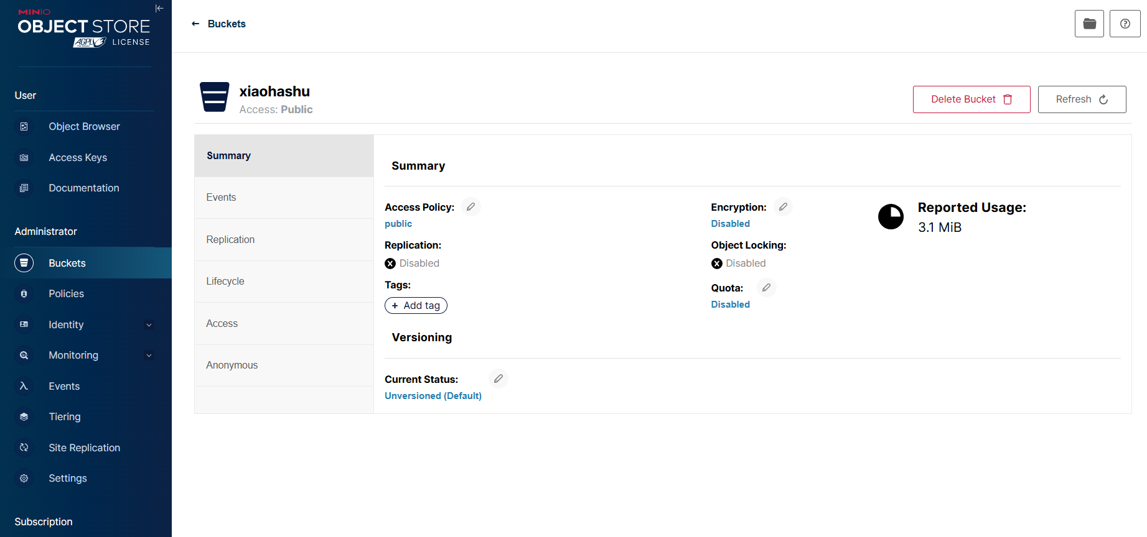Image resolution: width=1147 pixels, height=537 pixels.
Task: Refresh the bucket details
Action: click(x=1082, y=99)
